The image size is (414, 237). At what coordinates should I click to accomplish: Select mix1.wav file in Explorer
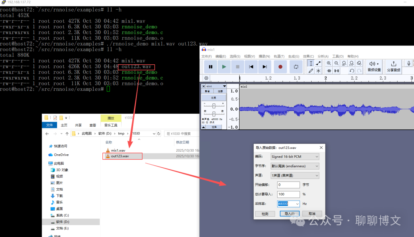(x=118, y=150)
